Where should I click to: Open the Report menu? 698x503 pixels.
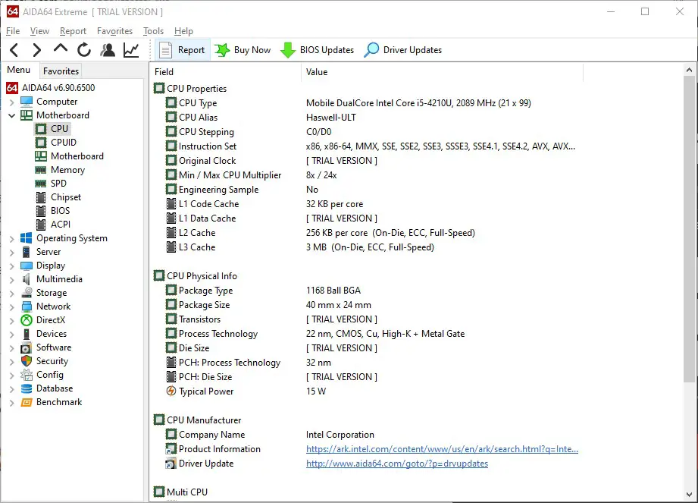73,31
